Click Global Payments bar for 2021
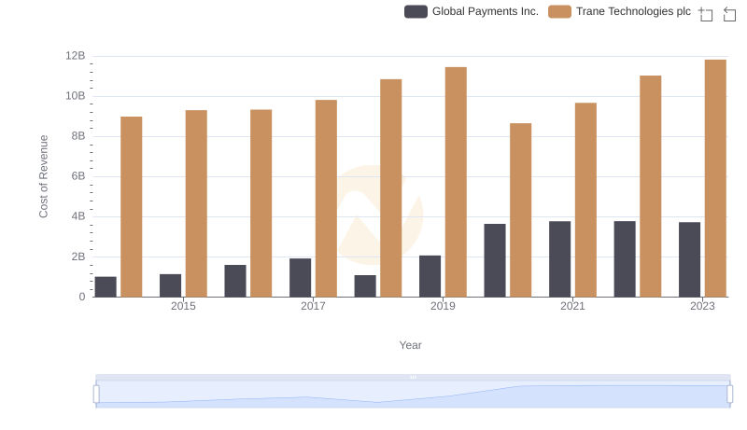 point(559,259)
